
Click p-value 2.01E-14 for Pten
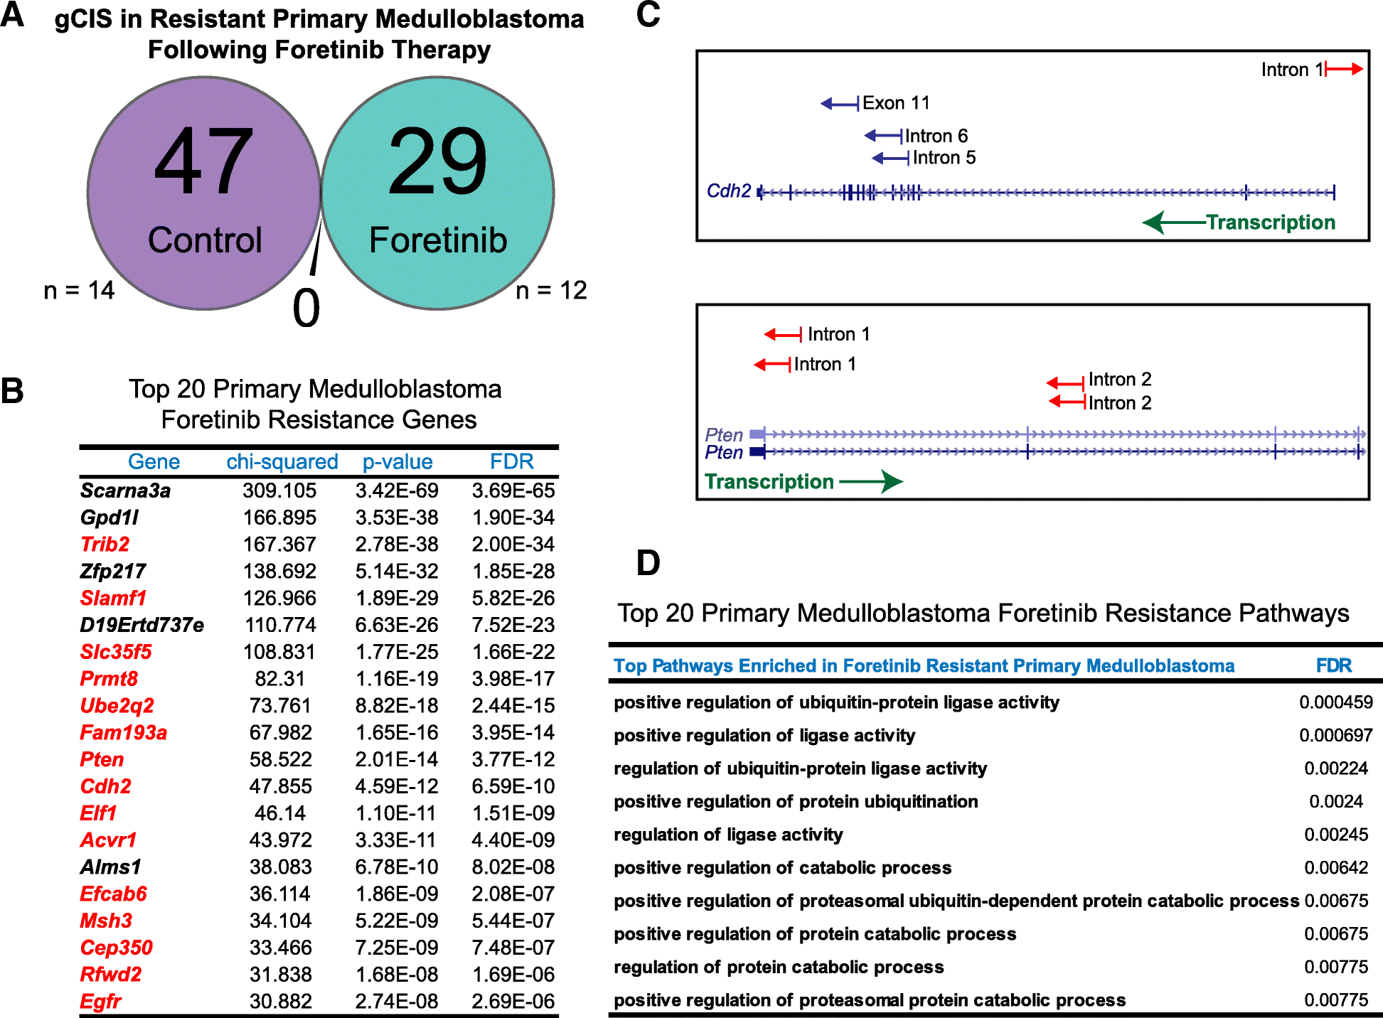[x=397, y=759]
